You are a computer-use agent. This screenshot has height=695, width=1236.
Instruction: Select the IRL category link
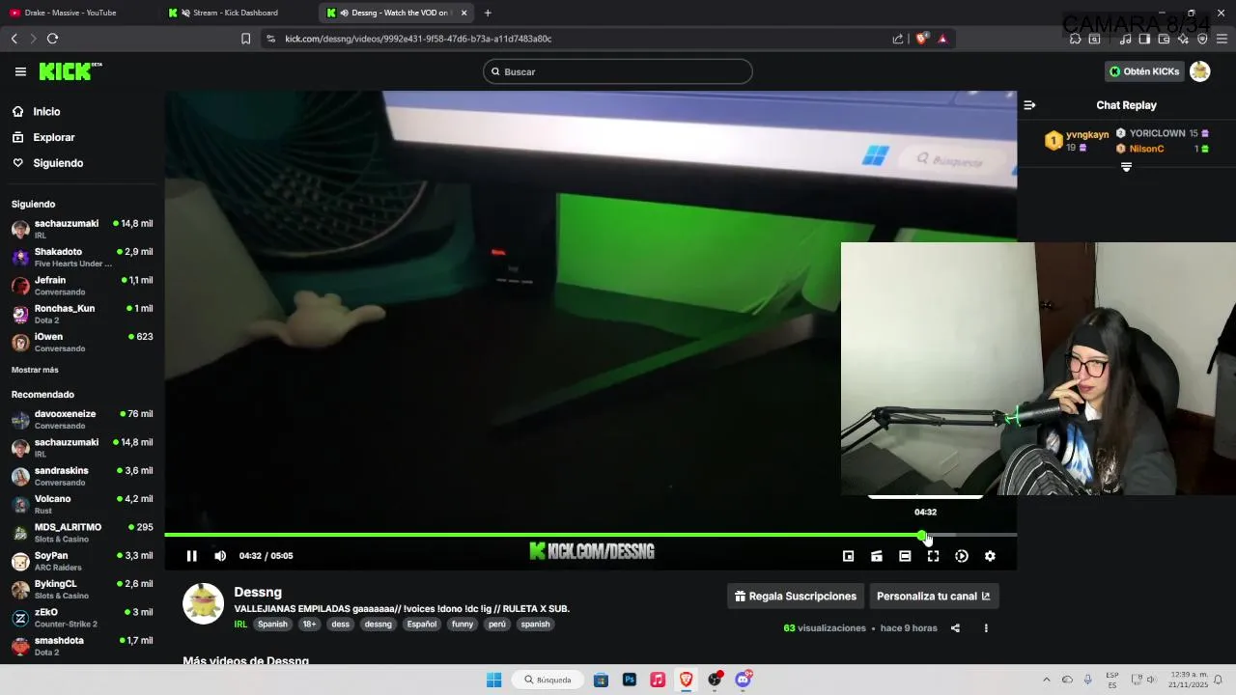point(240,625)
